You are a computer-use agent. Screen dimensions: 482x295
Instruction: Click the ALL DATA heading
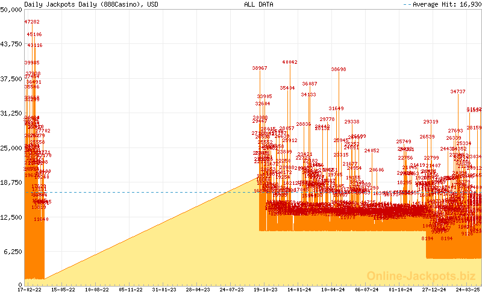[258, 4]
